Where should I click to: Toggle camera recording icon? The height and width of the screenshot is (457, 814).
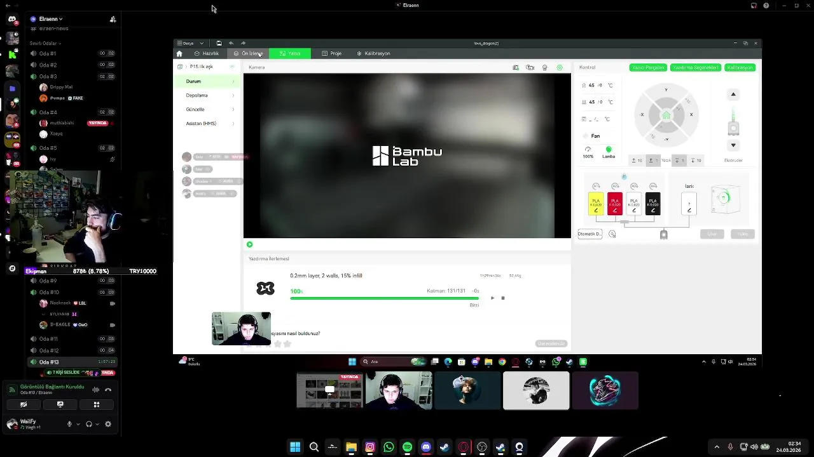point(530,67)
